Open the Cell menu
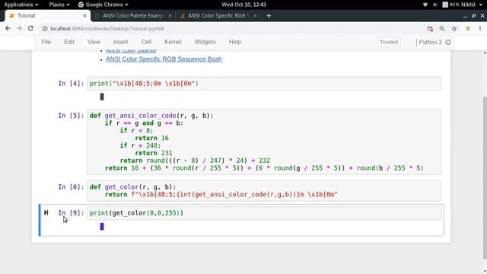This screenshot has height=274, width=487. pyautogui.click(x=146, y=42)
